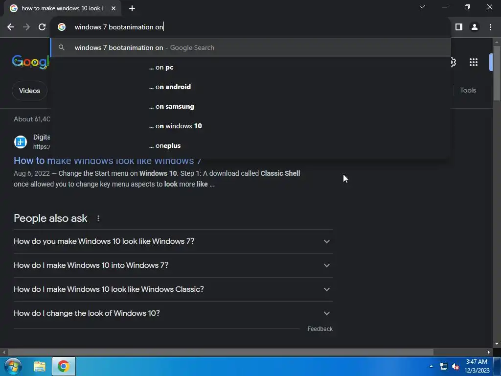Click the 'About 61,4' results count text
Screen dimensions: 501x376
coord(32,119)
